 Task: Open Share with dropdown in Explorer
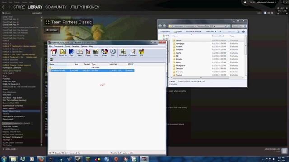tap(211, 32)
